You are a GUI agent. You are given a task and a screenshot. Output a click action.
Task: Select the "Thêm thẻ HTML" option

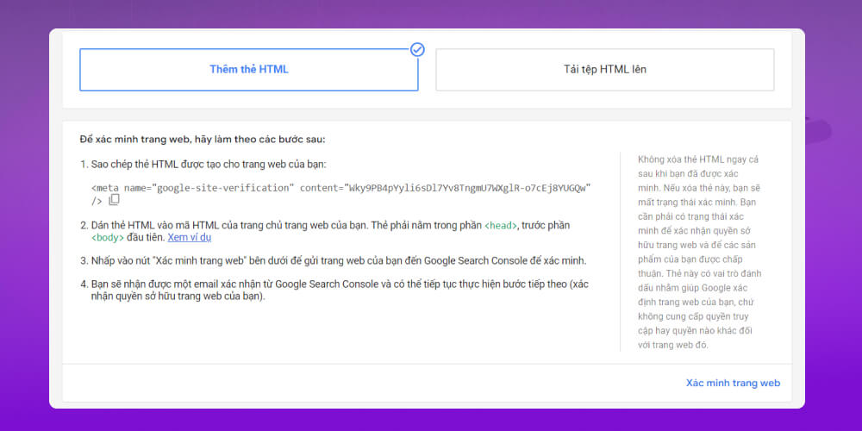[x=248, y=69]
